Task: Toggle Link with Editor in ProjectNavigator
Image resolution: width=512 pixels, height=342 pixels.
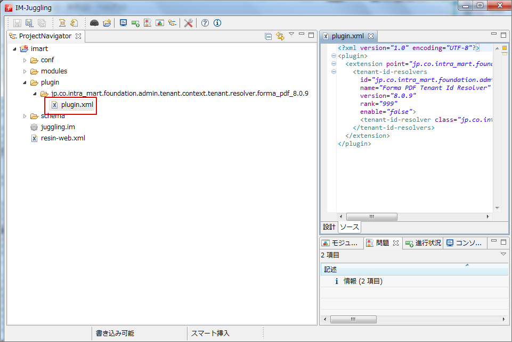Action: click(x=280, y=36)
